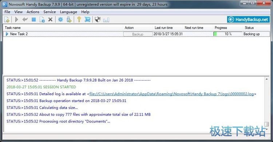This screenshot has height=142, width=273.
Task: Click the Backing up status cell
Action: pos(252,34)
